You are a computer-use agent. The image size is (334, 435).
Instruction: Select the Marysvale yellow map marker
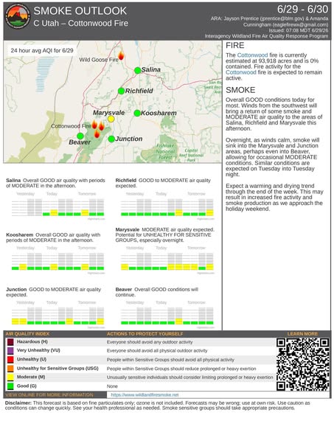click(x=111, y=119)
